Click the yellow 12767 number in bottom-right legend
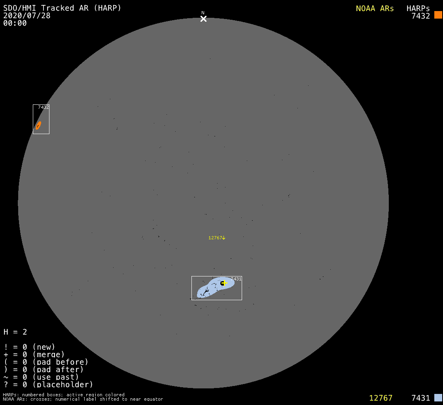This screenshot has height=405, width=443. [381, 398]
